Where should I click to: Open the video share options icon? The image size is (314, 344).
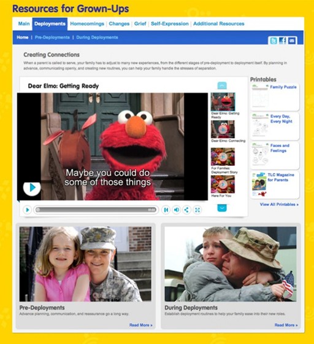tap(186, 210)
